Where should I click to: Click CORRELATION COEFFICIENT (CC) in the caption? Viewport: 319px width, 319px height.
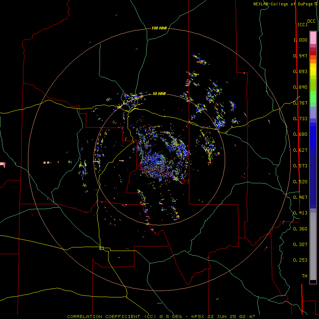point(112,317)
